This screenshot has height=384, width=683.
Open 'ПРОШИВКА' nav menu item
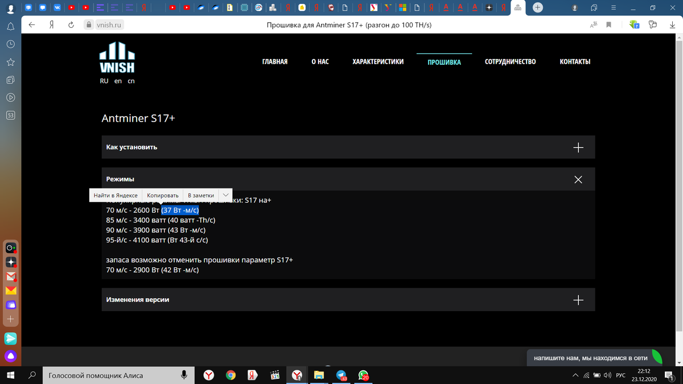coord(444,62)
